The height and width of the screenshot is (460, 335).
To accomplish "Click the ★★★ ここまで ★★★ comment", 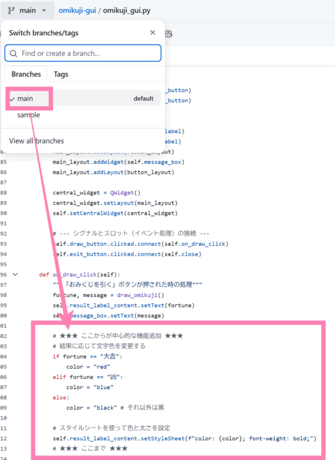I will pyautogui.click(x=90, y=448).
